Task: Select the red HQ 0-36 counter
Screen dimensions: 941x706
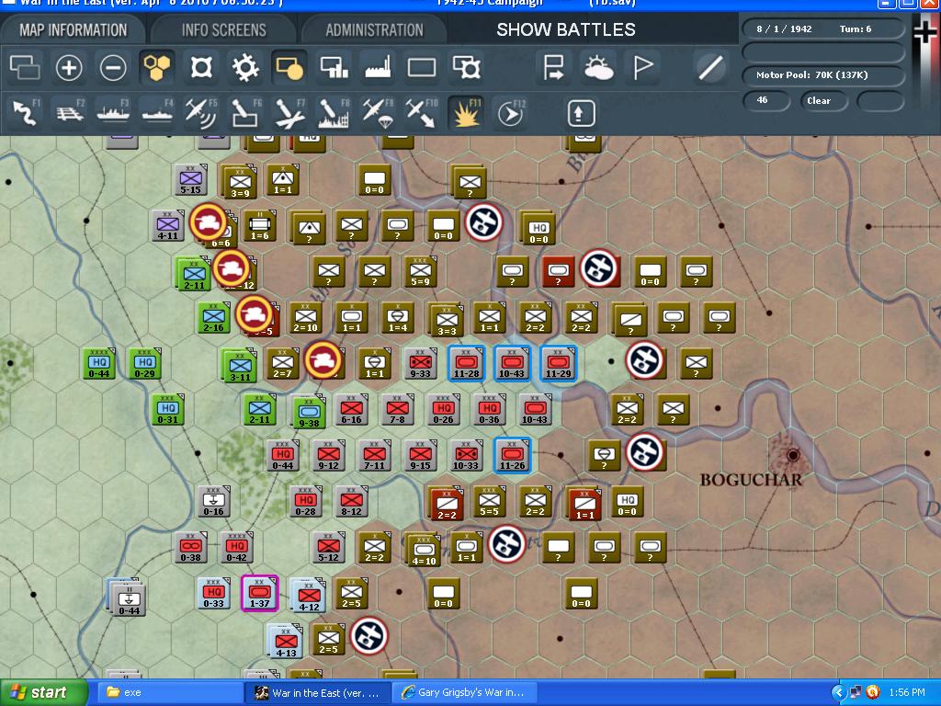Action: [x=489, y=409]
